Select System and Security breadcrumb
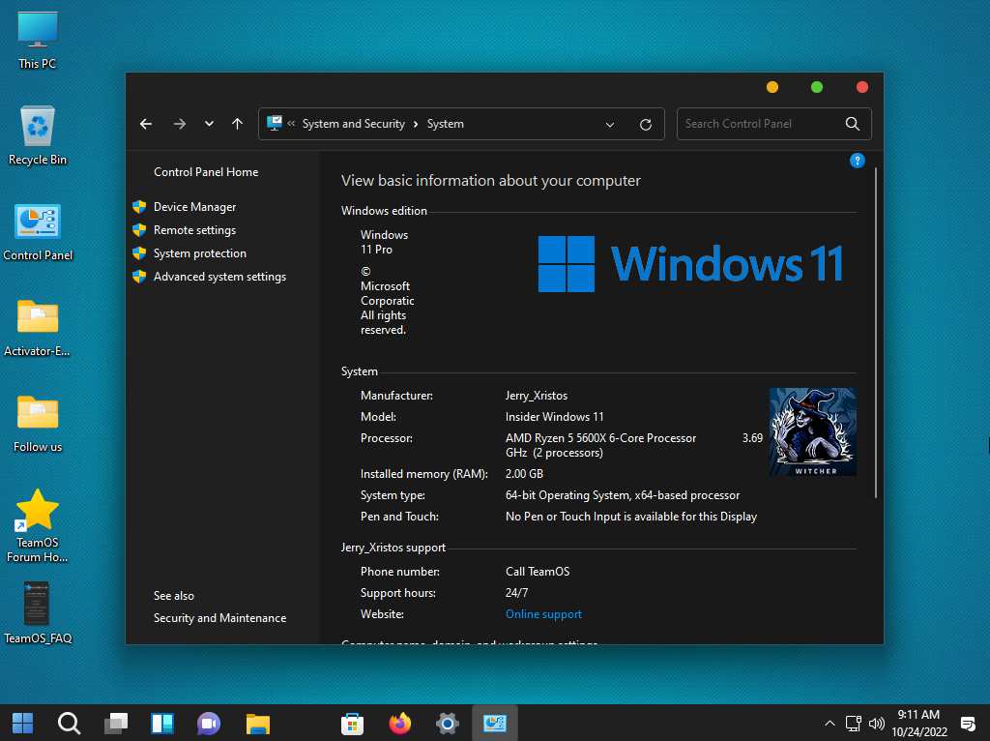 click(353, 124)
